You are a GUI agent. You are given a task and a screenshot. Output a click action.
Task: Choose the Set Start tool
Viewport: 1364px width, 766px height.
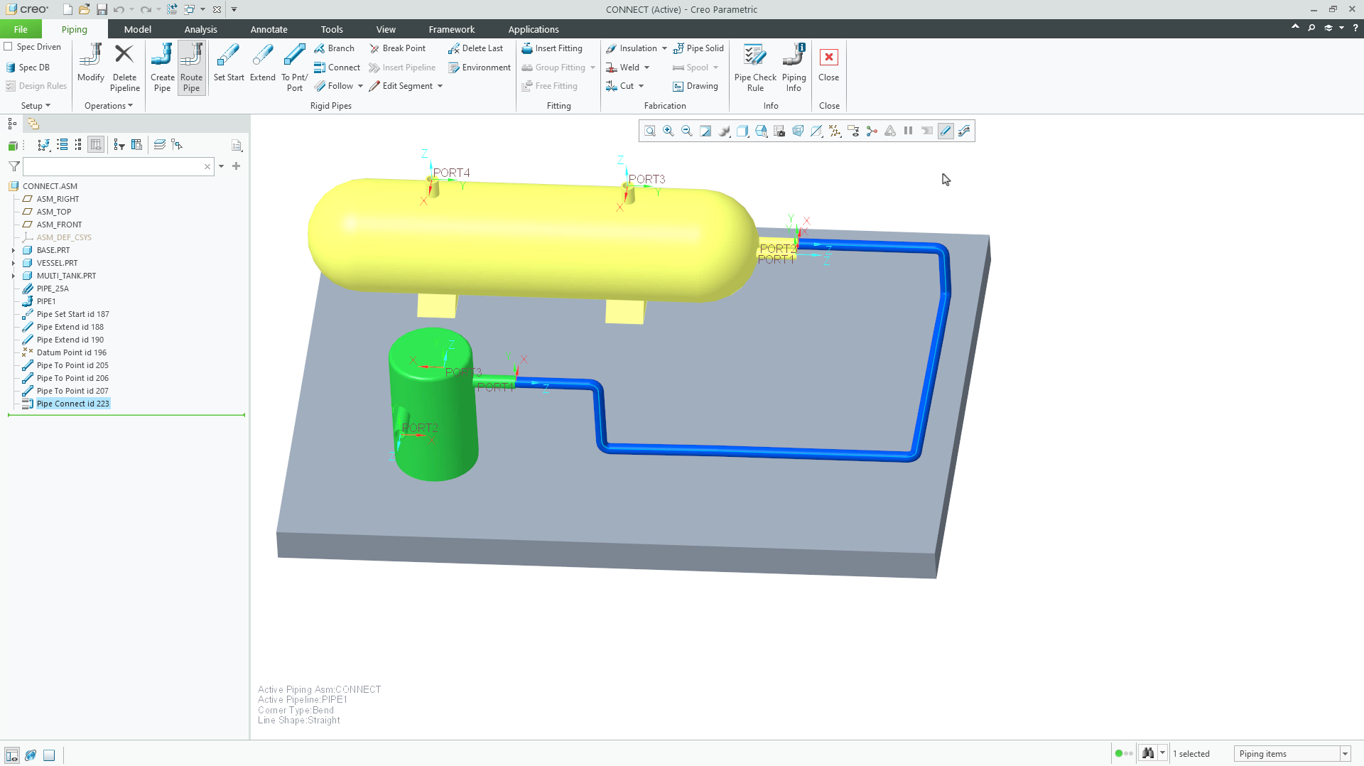point(229,63)
